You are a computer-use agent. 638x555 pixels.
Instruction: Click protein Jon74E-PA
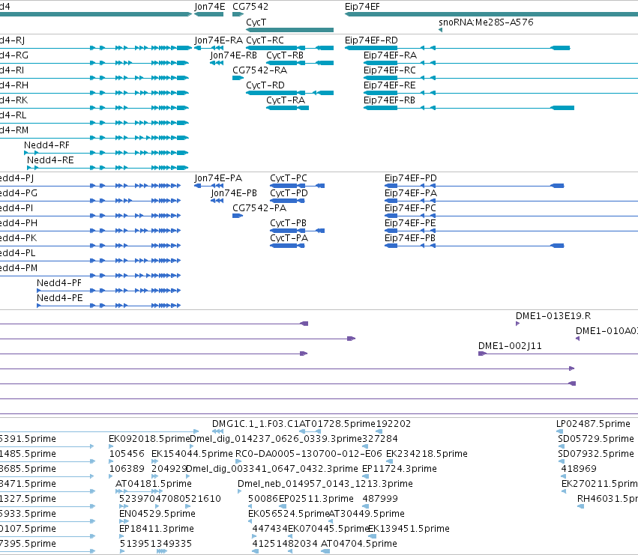(218, 178)
